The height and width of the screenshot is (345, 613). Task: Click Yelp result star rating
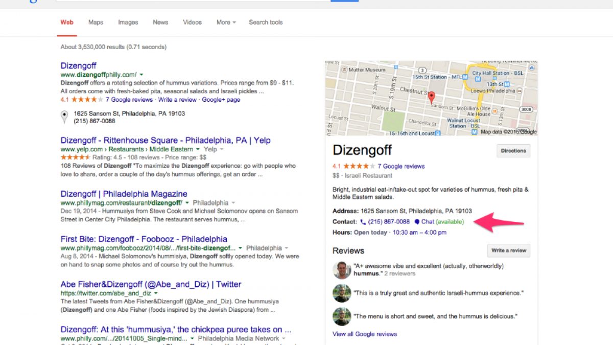(x=76, y=157)
